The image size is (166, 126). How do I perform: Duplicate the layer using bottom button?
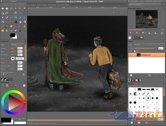pos(149,75)
